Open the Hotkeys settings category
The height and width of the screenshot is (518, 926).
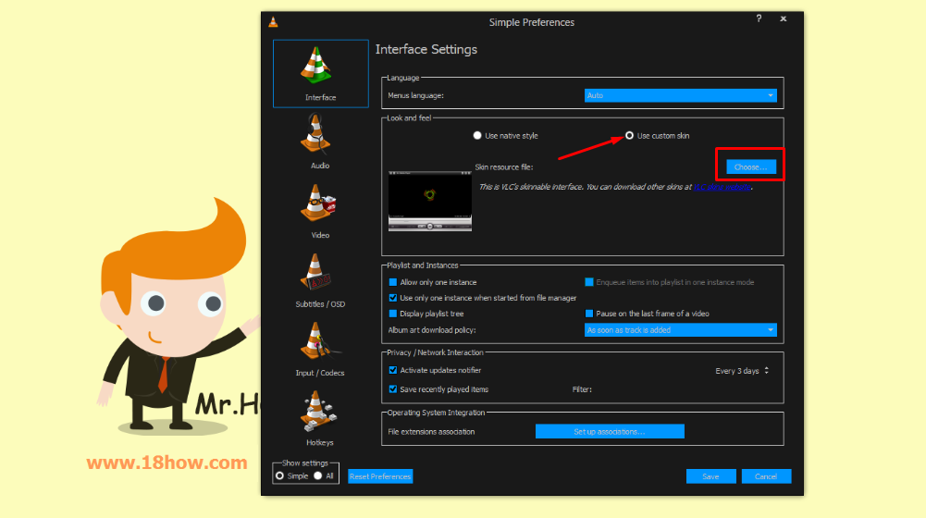pos(320,419)
